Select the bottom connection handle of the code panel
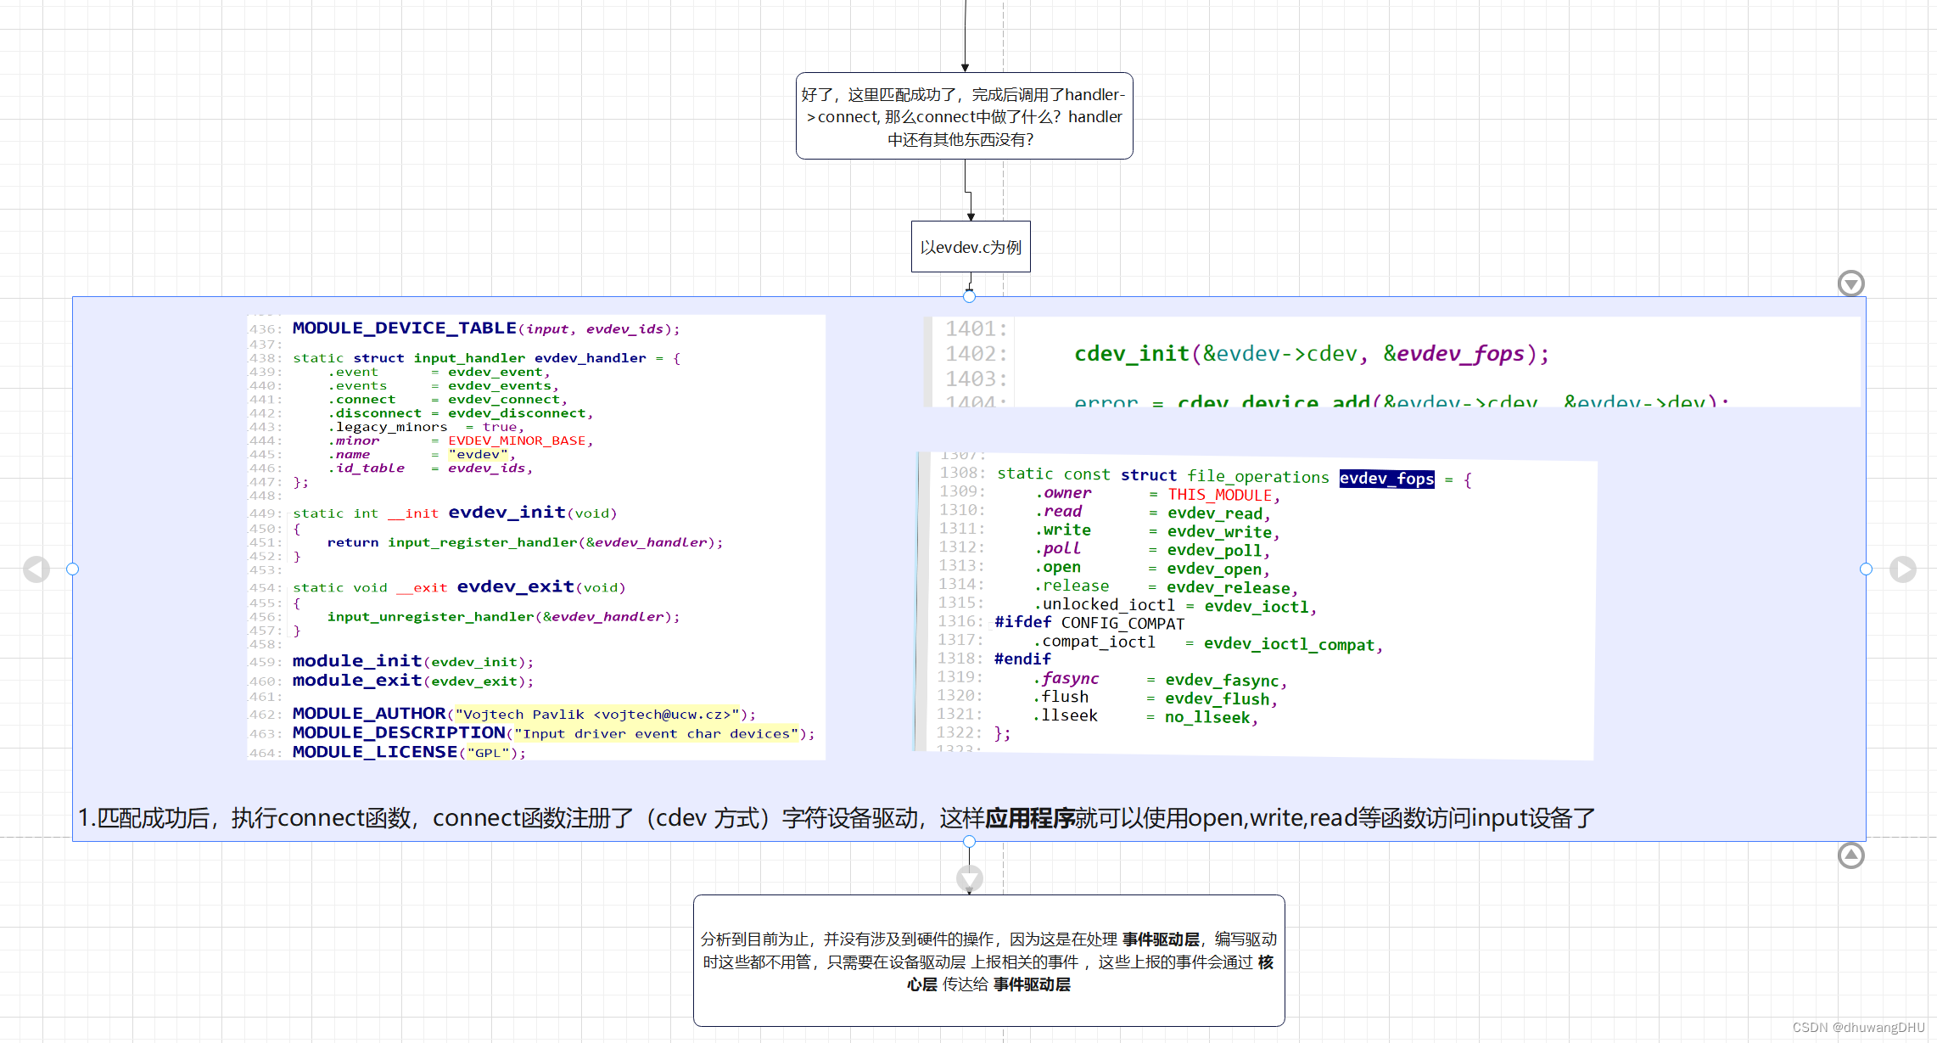The height and width of the screenshot is (1043, 1937). [969, 841]
